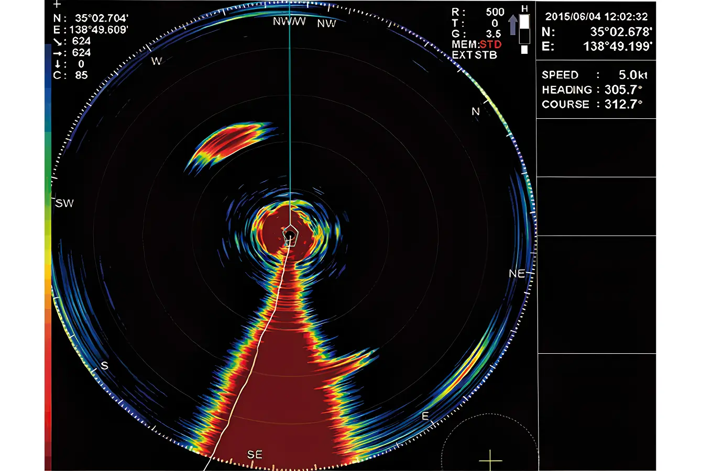Click ship latitude 35°02.678'

621,31
